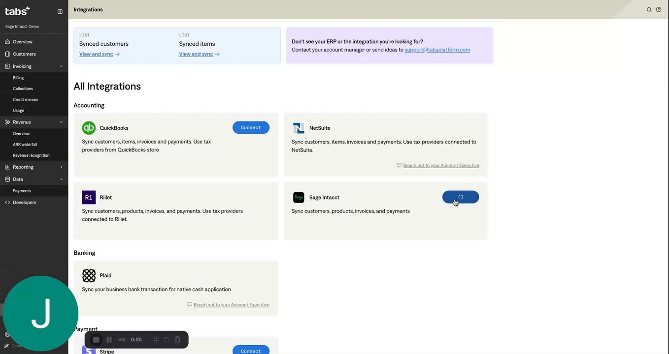Collapse the Invoicing section chevron

click(62, 66)
